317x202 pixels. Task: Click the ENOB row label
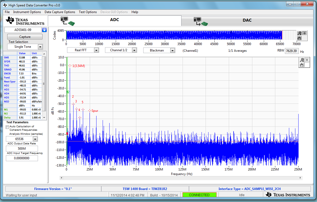click(x=7, y=74)
